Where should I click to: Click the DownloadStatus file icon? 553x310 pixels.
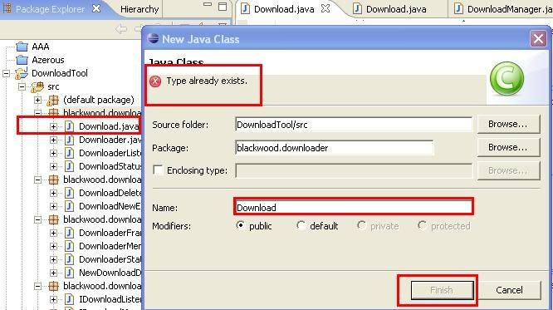click(70, 166)
